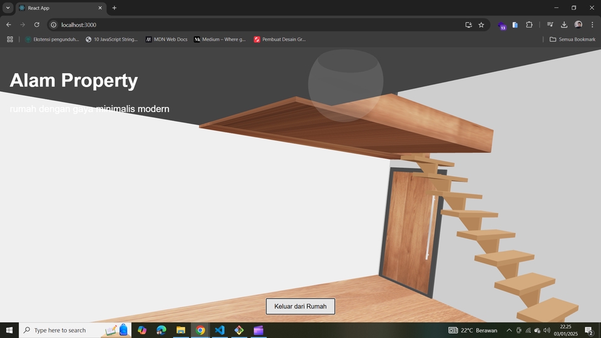
Task: Open the notification center icon
Action: (589, 330)
